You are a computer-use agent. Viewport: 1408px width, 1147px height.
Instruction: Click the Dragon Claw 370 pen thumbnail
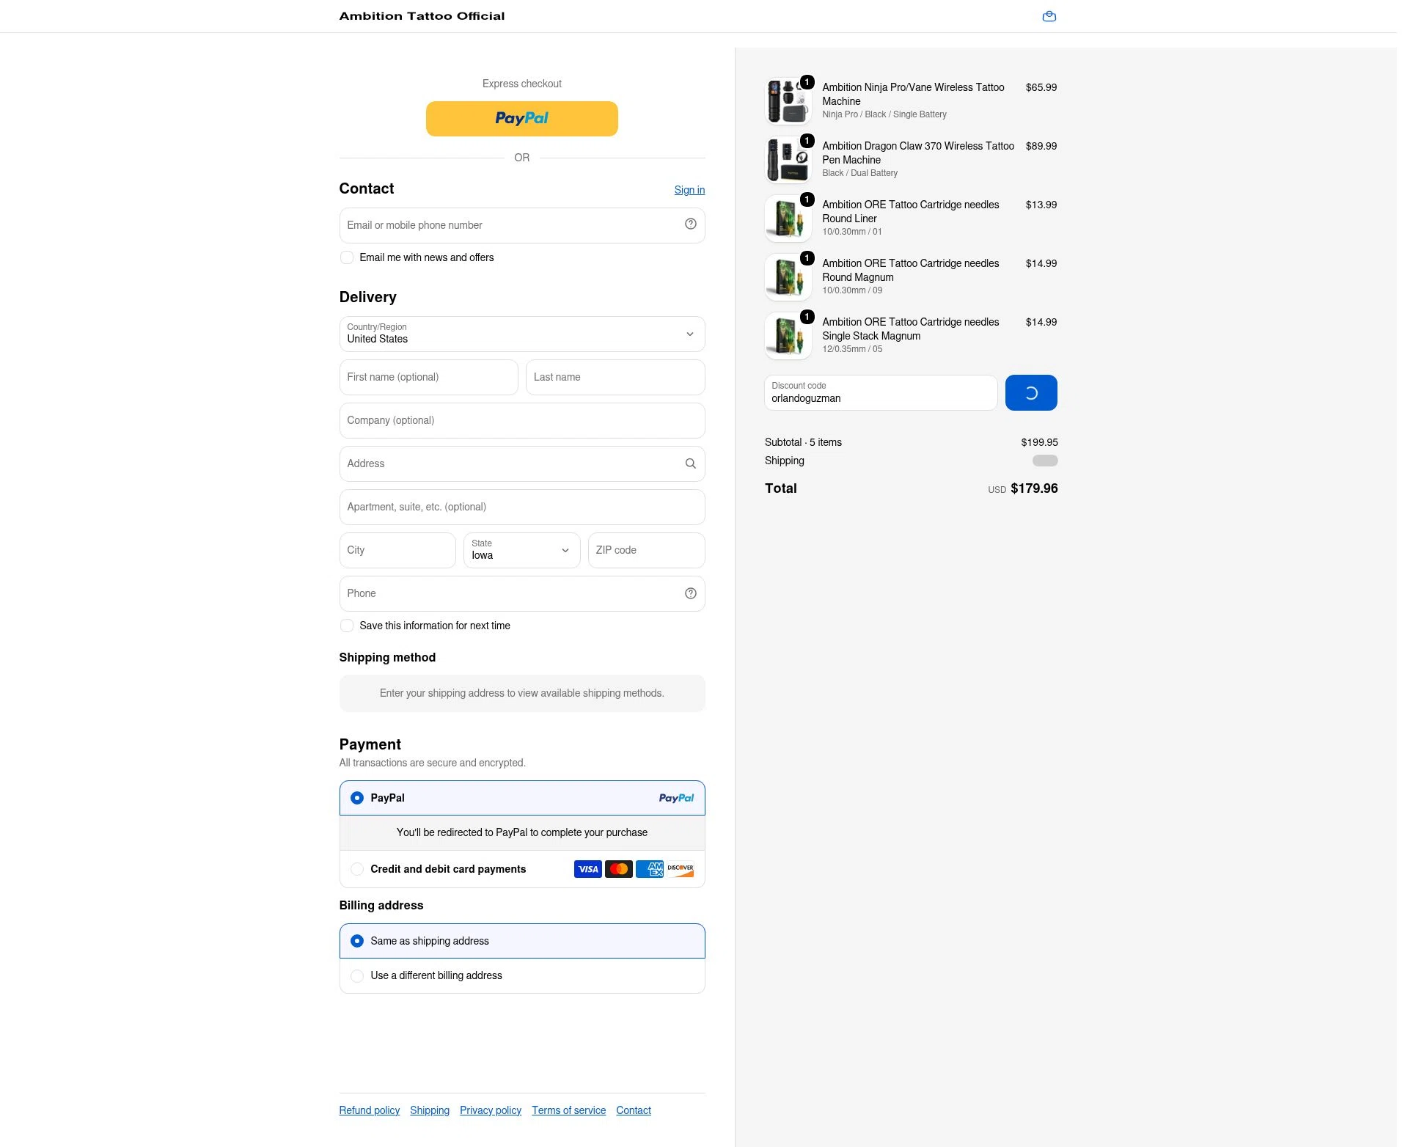pyautogui.click(x=788, y=160)
